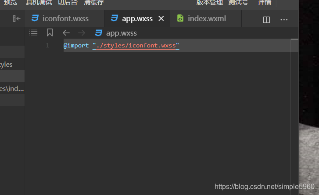Select the es\ind... file entry in the sidebar

pyautogui.click(x=12, y=88)
